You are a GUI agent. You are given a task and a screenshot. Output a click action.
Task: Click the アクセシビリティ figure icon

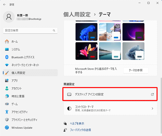pyautogui.click(x=7, y=112)
